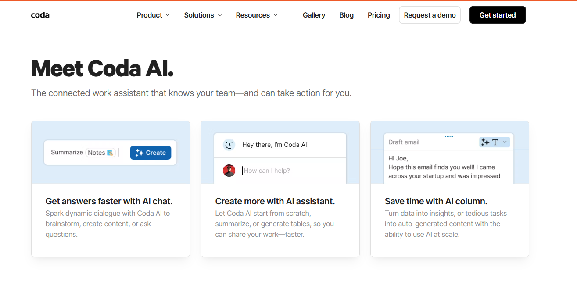
Task: Click the Notes page chip icon
Action: tap(110, 153)
